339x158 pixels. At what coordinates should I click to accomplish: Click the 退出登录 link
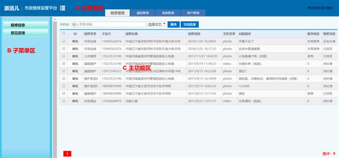(326, 8)
